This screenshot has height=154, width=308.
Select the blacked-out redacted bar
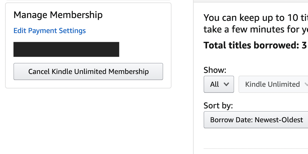pyautogui.click(x=66, y=49)
